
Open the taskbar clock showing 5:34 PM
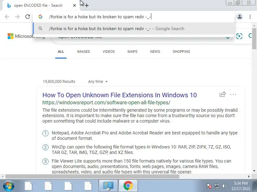[241, 186]
